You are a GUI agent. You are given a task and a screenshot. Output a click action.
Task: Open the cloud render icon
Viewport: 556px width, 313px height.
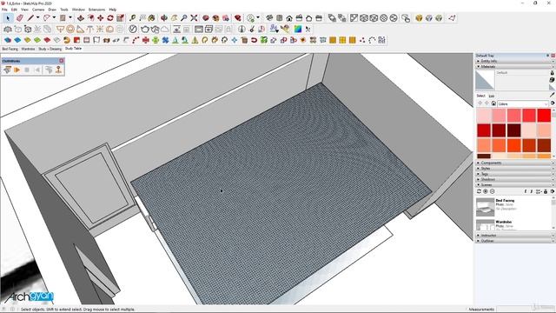[165, 29]
